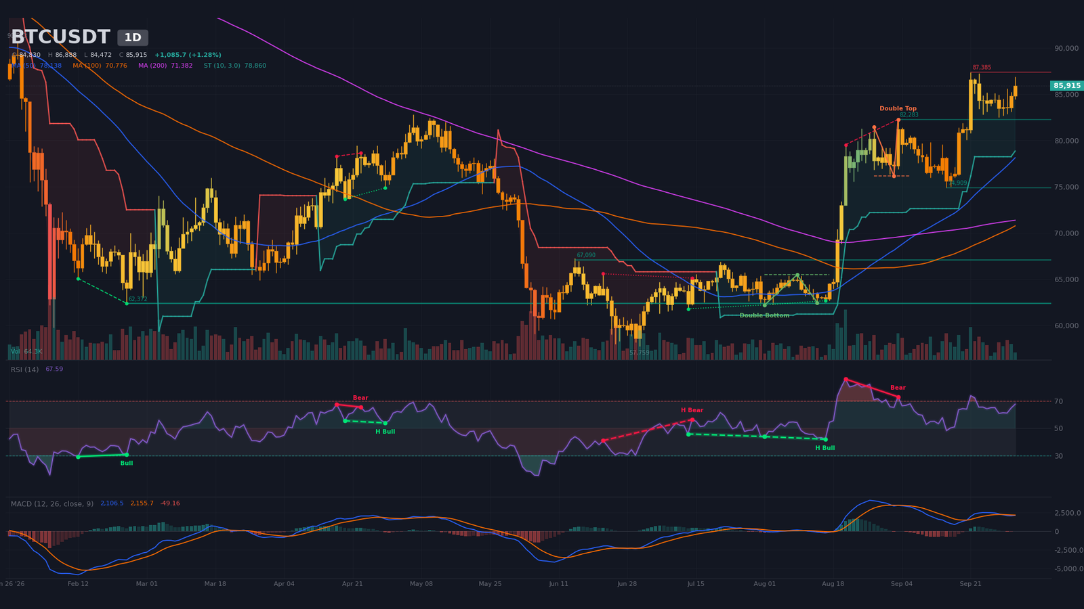Image resolution: width=1084 pixels, height=609 pixels.
Task: Click the Jun 11 date axis label
Action: 558,583
